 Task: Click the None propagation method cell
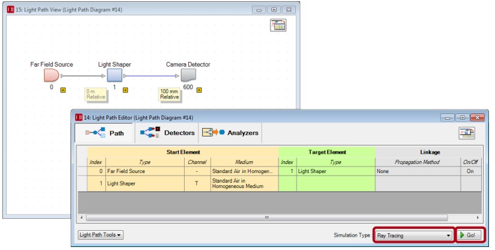(x=417, y=171)
